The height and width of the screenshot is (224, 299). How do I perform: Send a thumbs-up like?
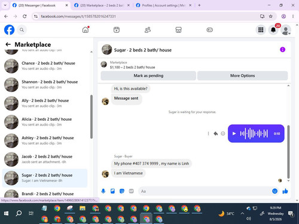(285, 191)
